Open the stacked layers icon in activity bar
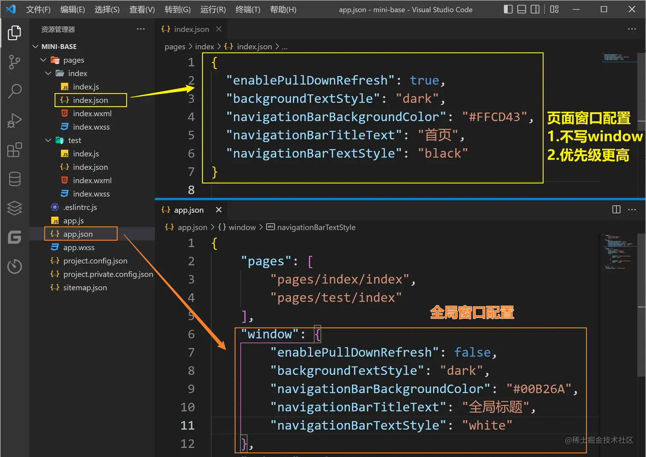Screen dimensions: 646x457 (15, 208)
